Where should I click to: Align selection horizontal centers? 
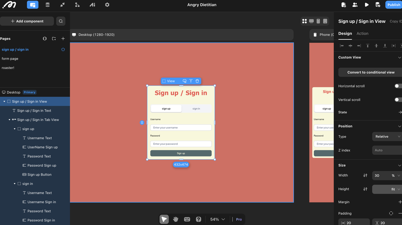(350, 46)
